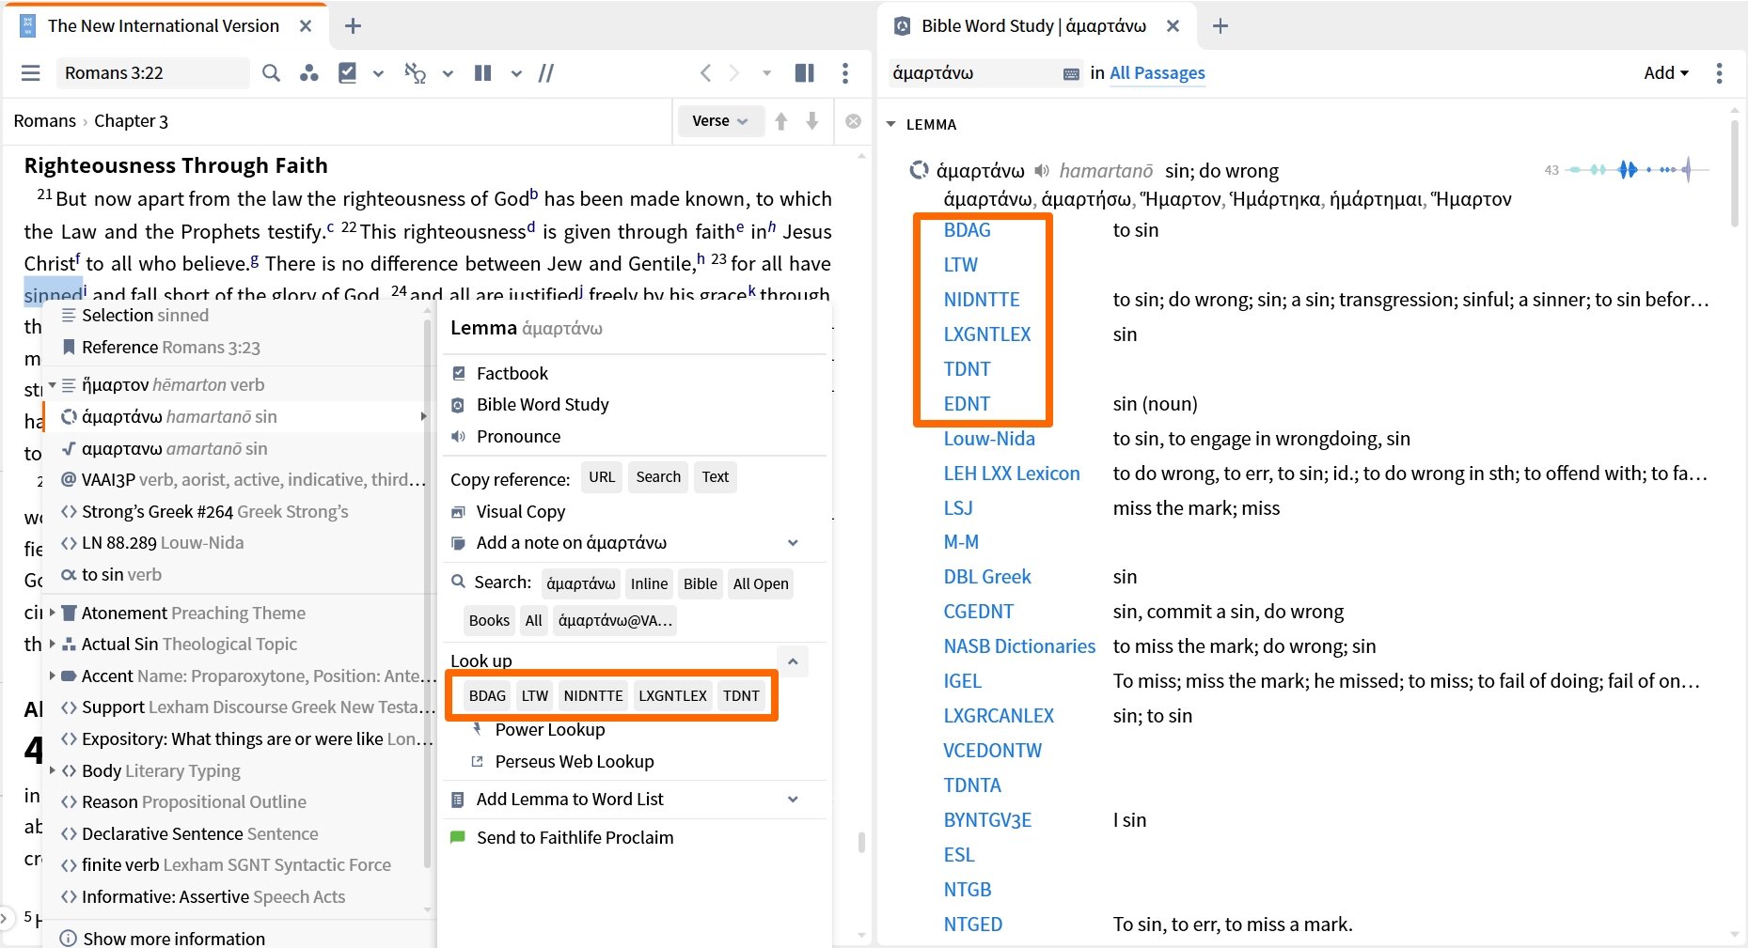Click the Romans 3:22 reference box
1748x948 pixels.
click(x=152, y=73)
